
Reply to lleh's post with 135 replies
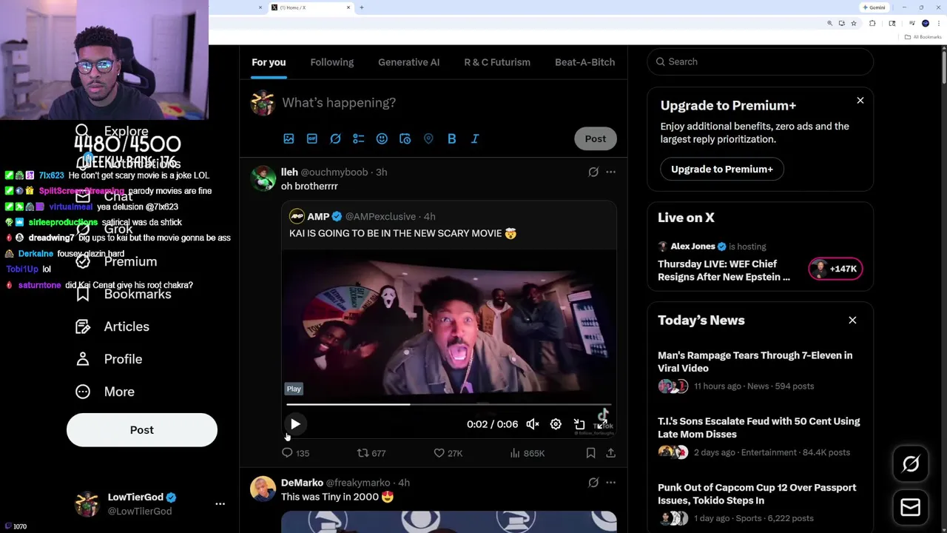(x=295, y=453)
